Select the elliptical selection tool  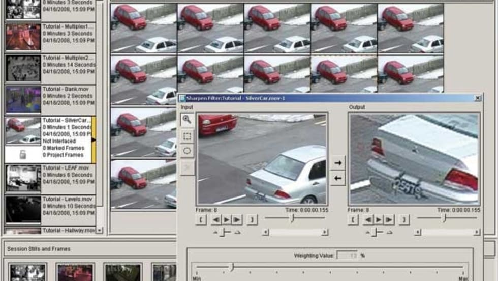[x=187, y=151]
